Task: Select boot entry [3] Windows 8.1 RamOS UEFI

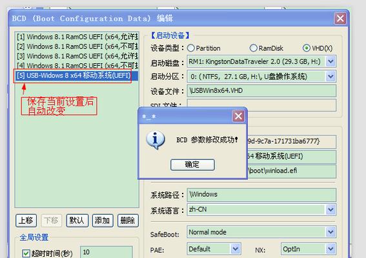Action: pyautogui.click(x=77, y=56)
